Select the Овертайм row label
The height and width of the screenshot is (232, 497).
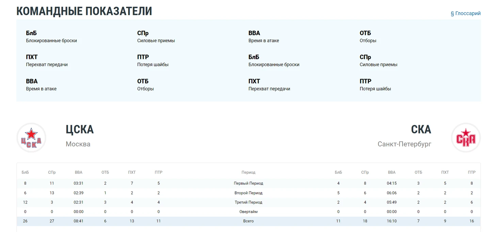(x=248, y=212)
